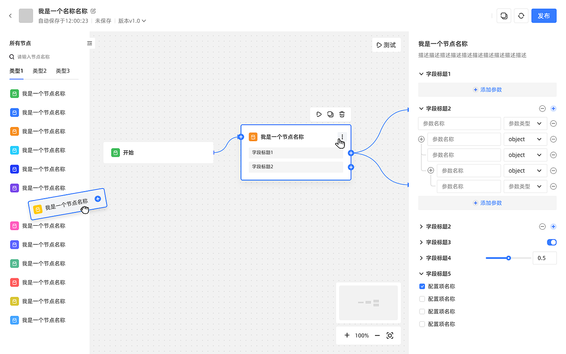Click blue plus on collapsed 字段标题2 row
Screen dimensions: 566x354
point(553,227)
